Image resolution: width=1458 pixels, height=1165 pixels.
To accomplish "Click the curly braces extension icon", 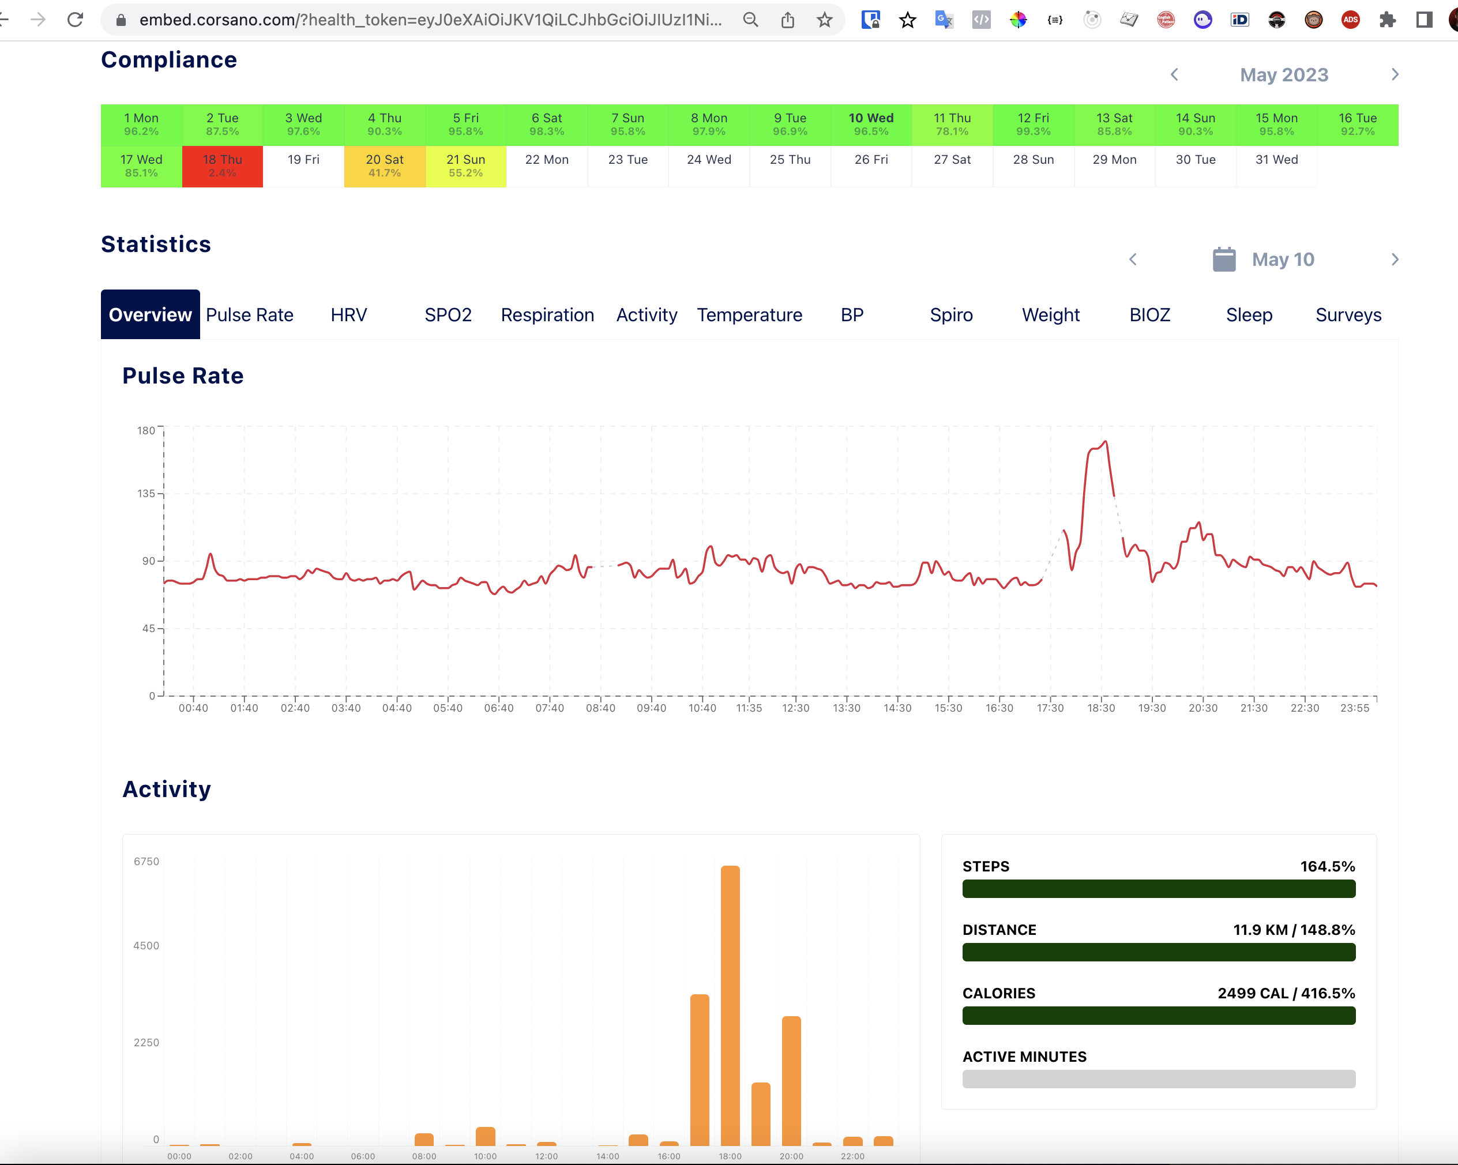I will point(1055,20).
